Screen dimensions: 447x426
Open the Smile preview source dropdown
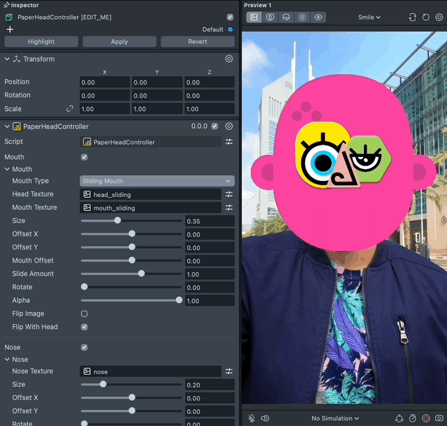click(369, 17)
